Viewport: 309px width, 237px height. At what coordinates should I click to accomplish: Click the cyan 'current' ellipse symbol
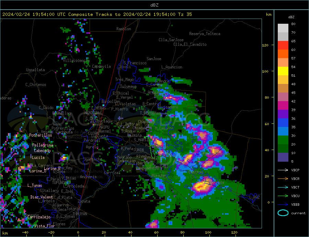coord(283,213)
